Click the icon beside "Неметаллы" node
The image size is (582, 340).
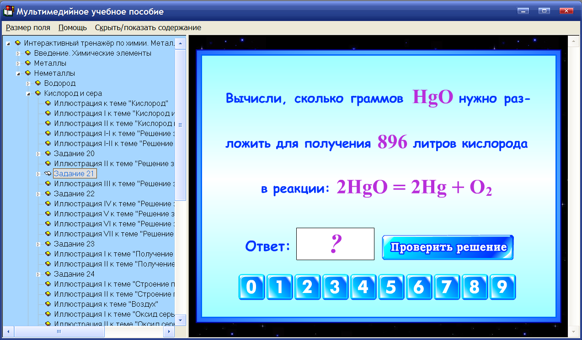(x=29, y=73)
